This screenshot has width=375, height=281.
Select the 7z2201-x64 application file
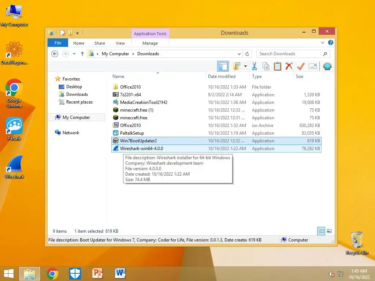click(216, 95)
